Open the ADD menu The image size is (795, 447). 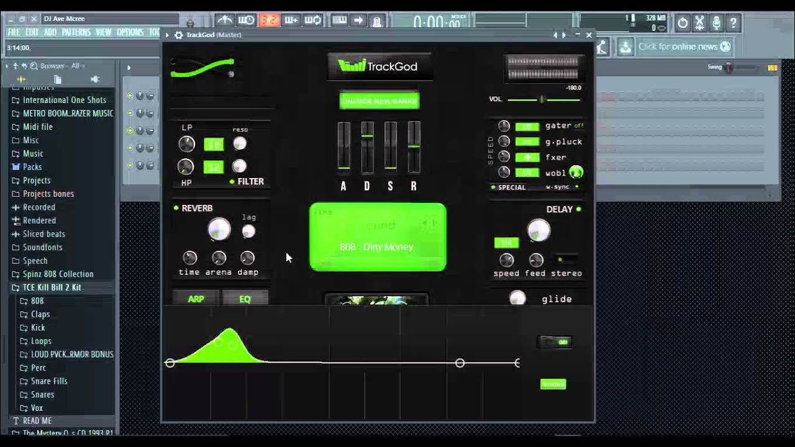pos(50,32)
